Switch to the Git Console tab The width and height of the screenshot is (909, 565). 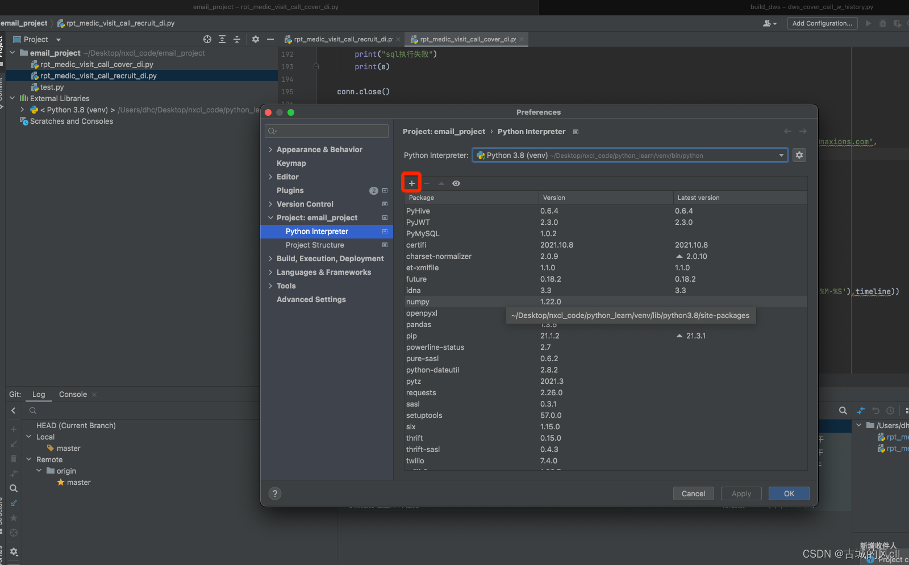tap(73, 394)
